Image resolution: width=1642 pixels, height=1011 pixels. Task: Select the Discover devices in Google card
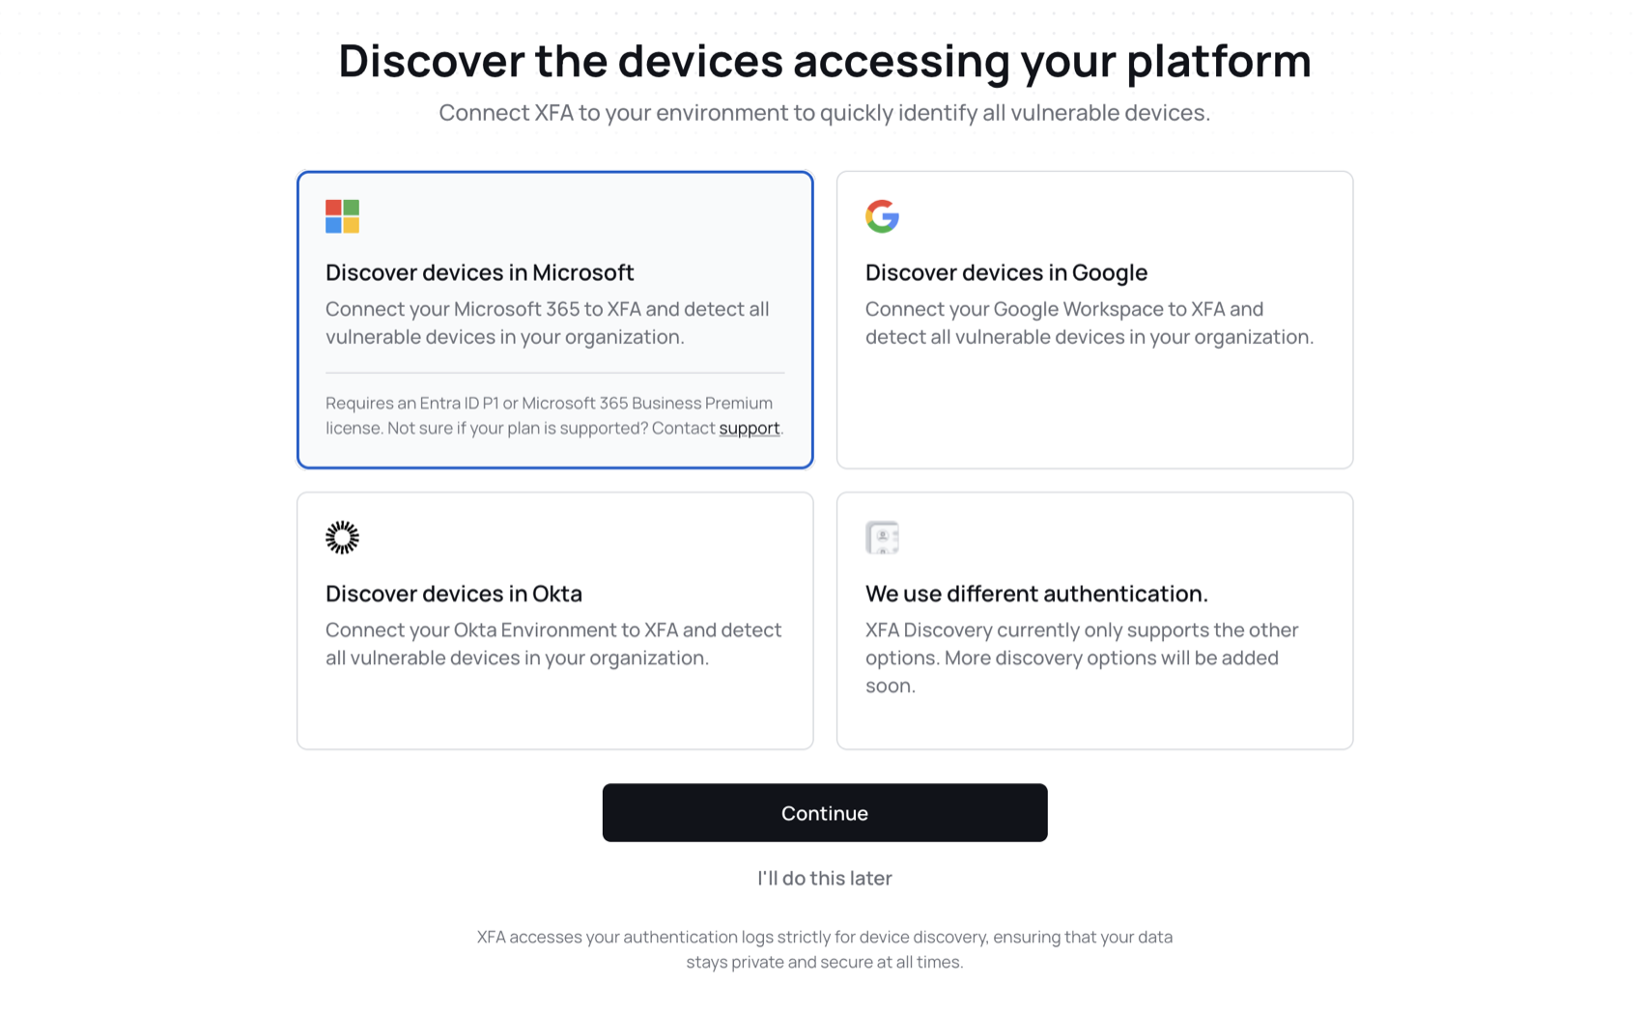coord(1094,320)
